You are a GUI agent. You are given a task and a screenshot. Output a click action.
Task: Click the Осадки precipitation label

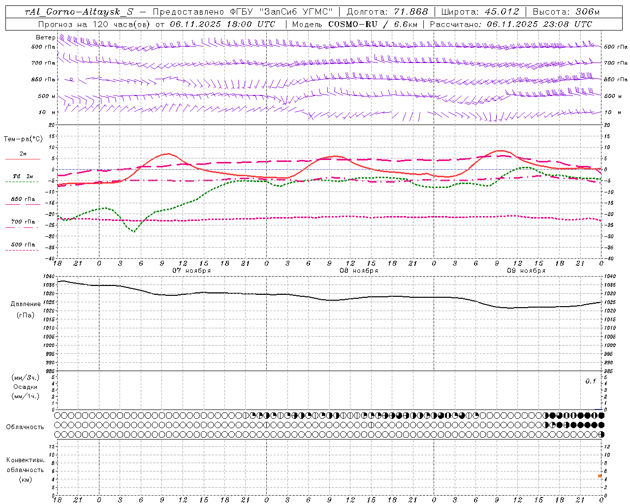pyautogui.click(x=25, y=387)
